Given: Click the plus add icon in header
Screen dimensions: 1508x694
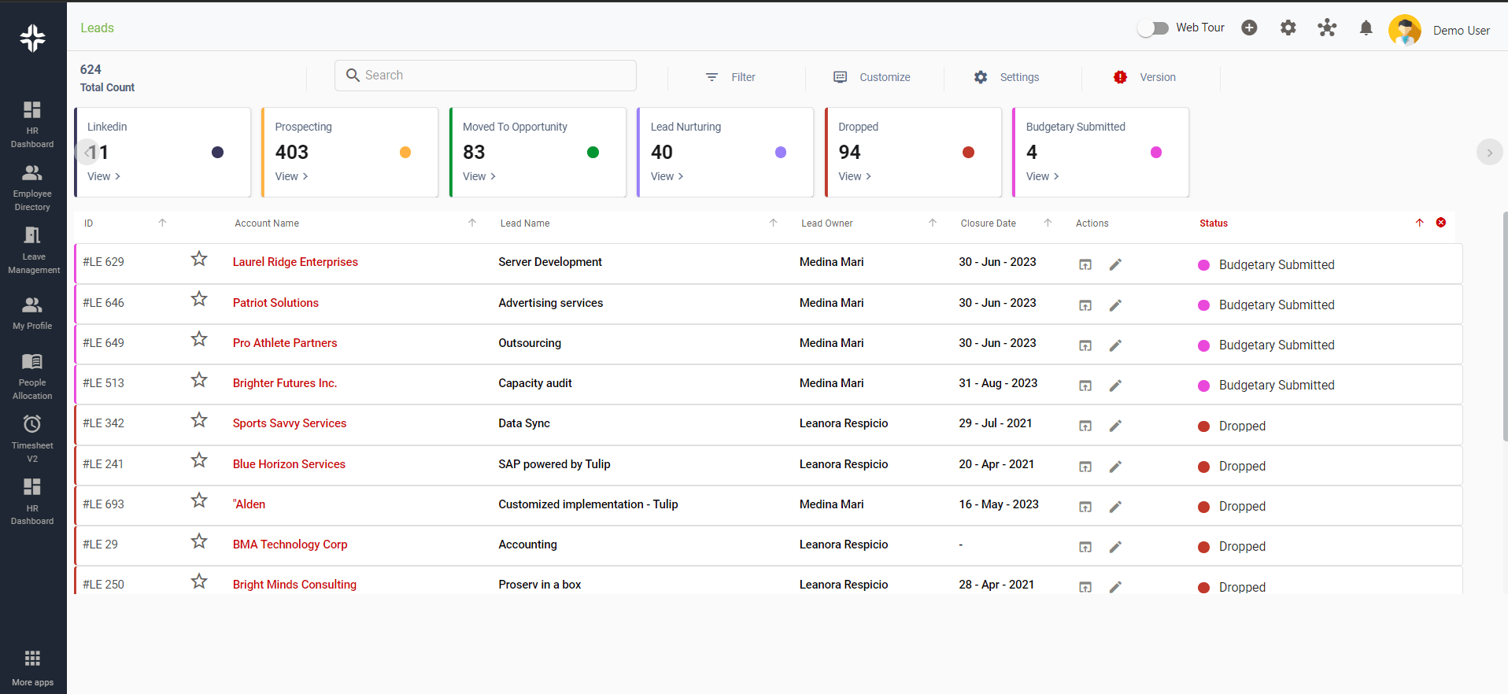Looking at the screenshot, I should tap(1249, 28).
